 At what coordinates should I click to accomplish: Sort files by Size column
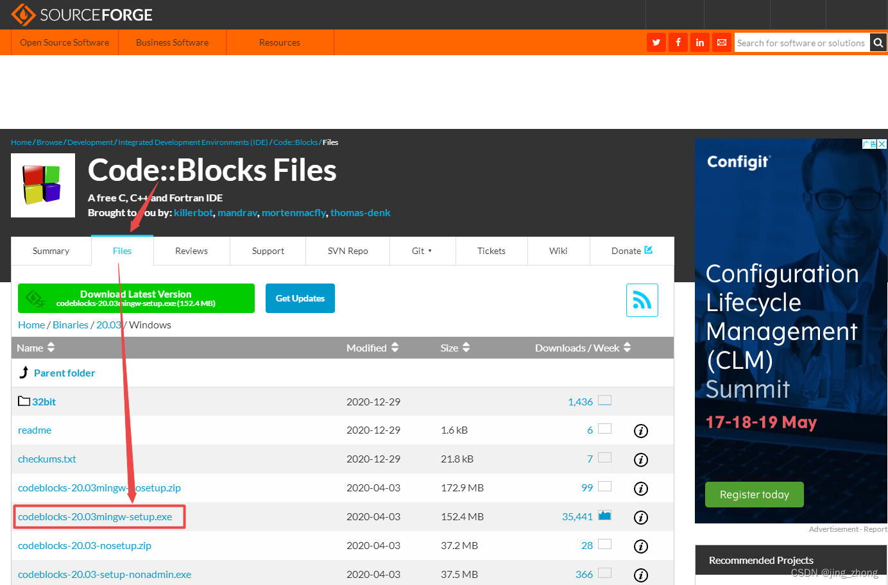coord(456,348)
